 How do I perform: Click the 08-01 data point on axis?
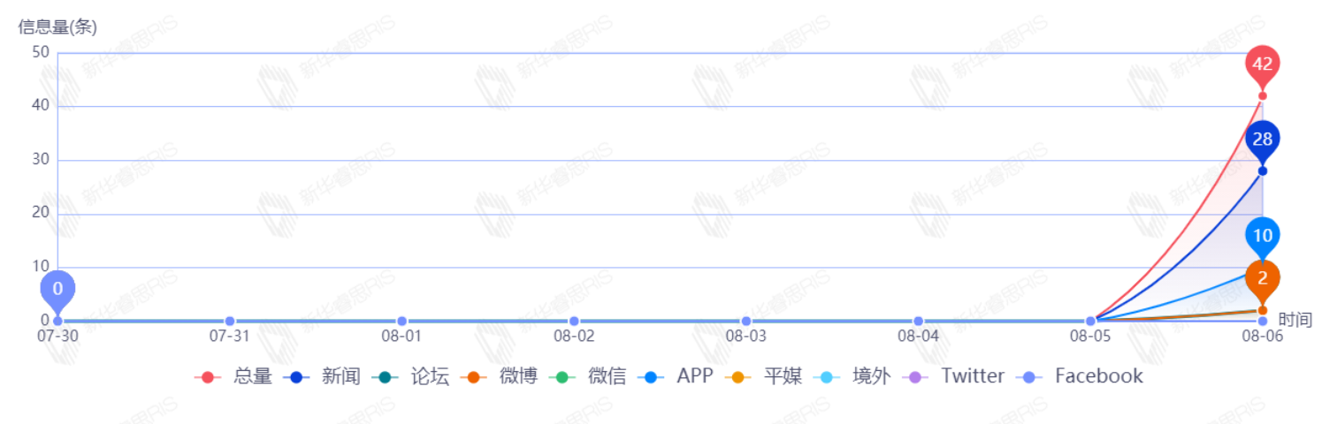tap(401, 321)
